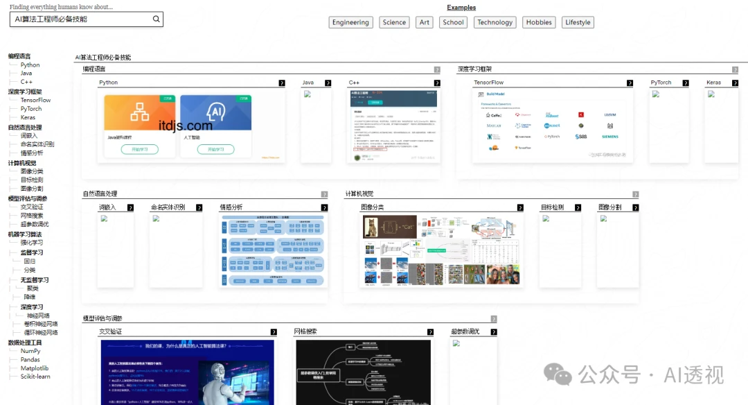The image size is (748, 405).
Task: Open the TensorFlow frameworks thumbnail
Action: (x=553, y=126)
